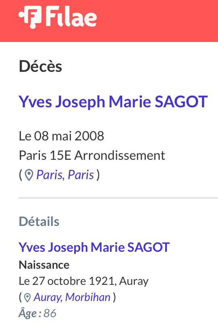Click the Naissance label
The height and width of the screenshot is (326, 218).
[44, 265]
